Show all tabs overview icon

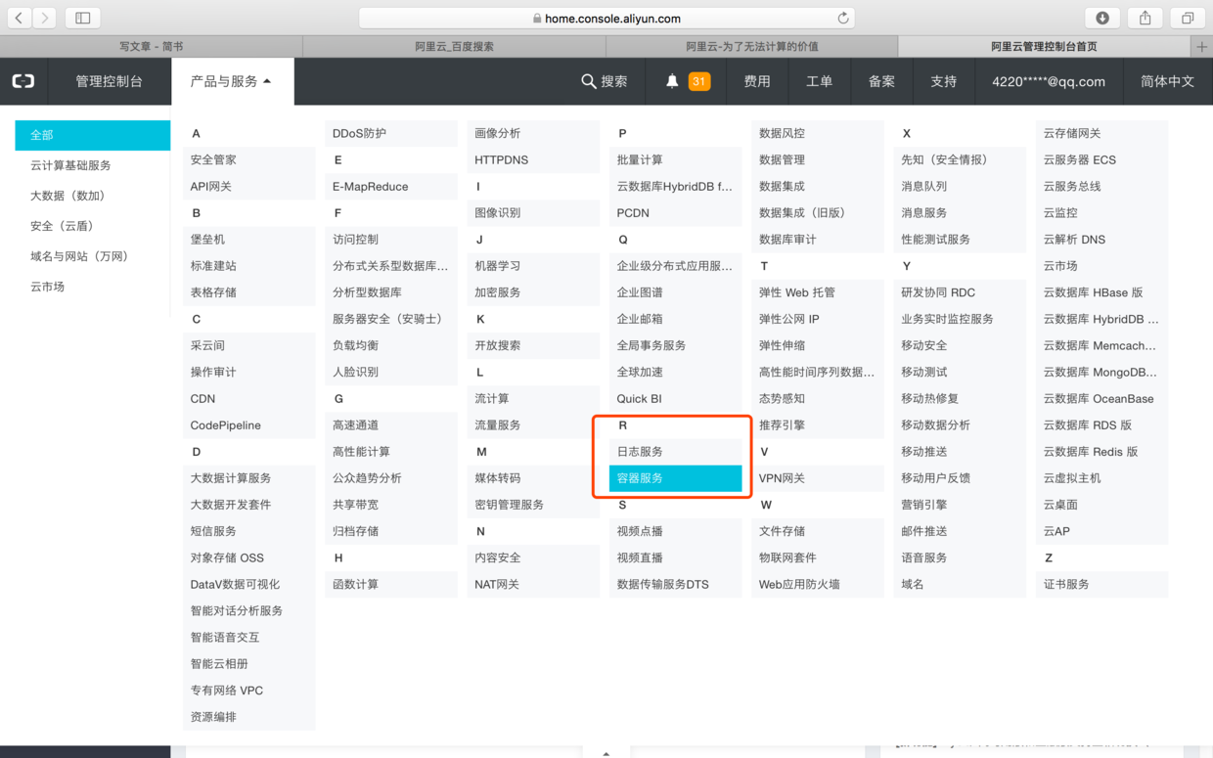(x=1187, y=18)
